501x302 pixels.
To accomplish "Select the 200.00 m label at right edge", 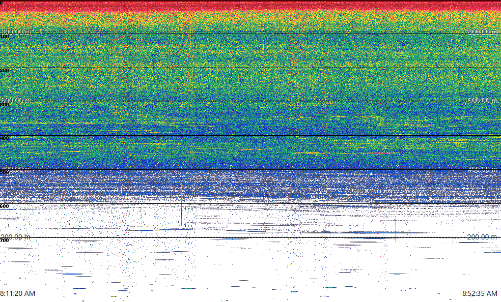I will [482, 237].
